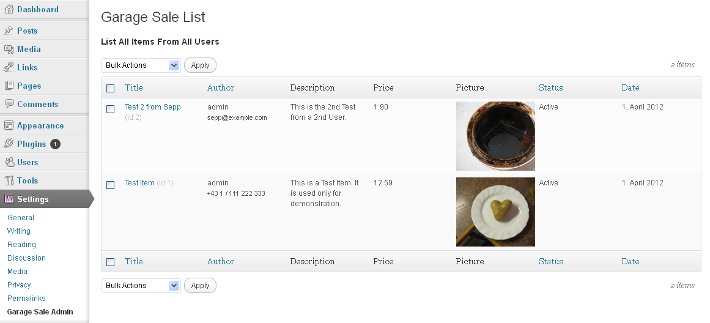The width and height of the screenshot is (710, 323).
Task: Click the Appearance icon in sidebar
Action: [x=9, y=125]
